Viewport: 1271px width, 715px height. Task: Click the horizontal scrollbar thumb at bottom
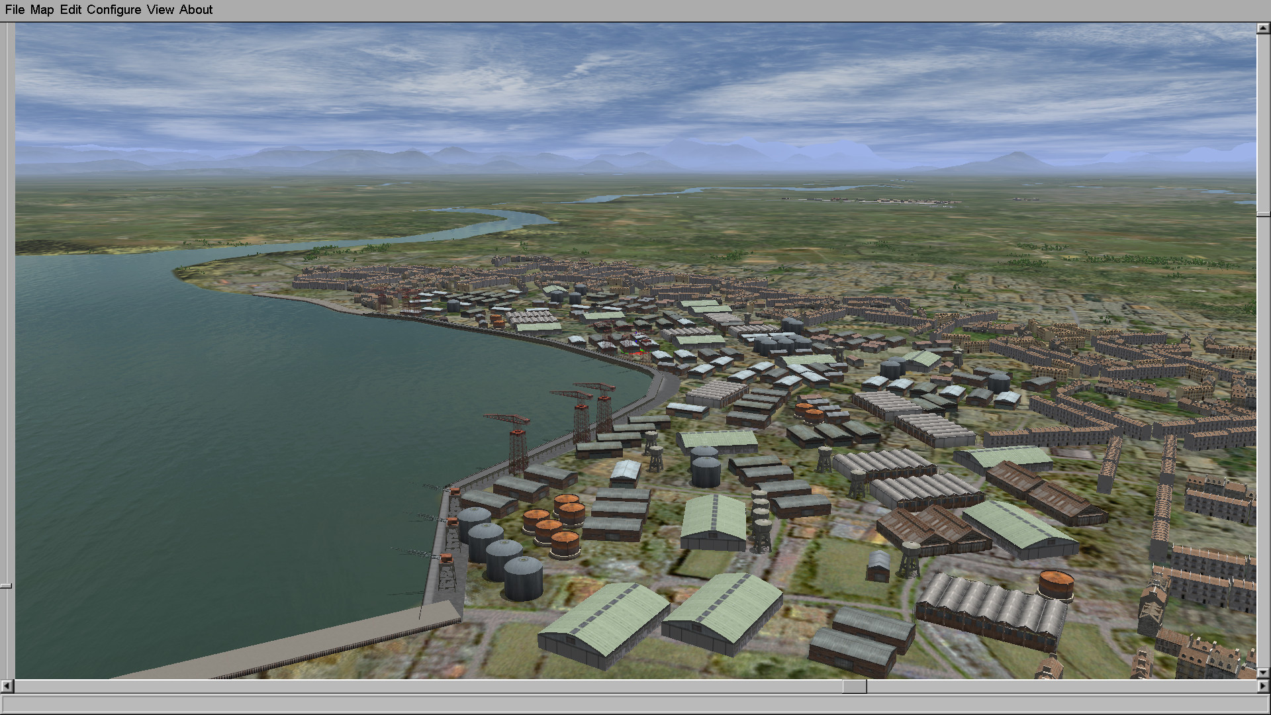click(x=854, y=687)
